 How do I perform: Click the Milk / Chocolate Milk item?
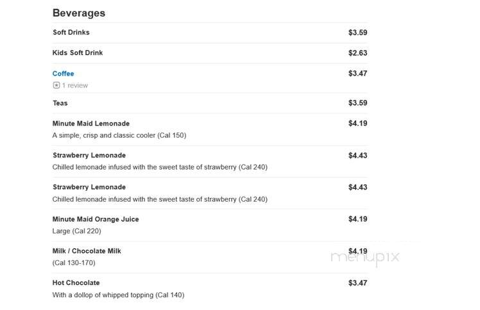coord(87,251)
